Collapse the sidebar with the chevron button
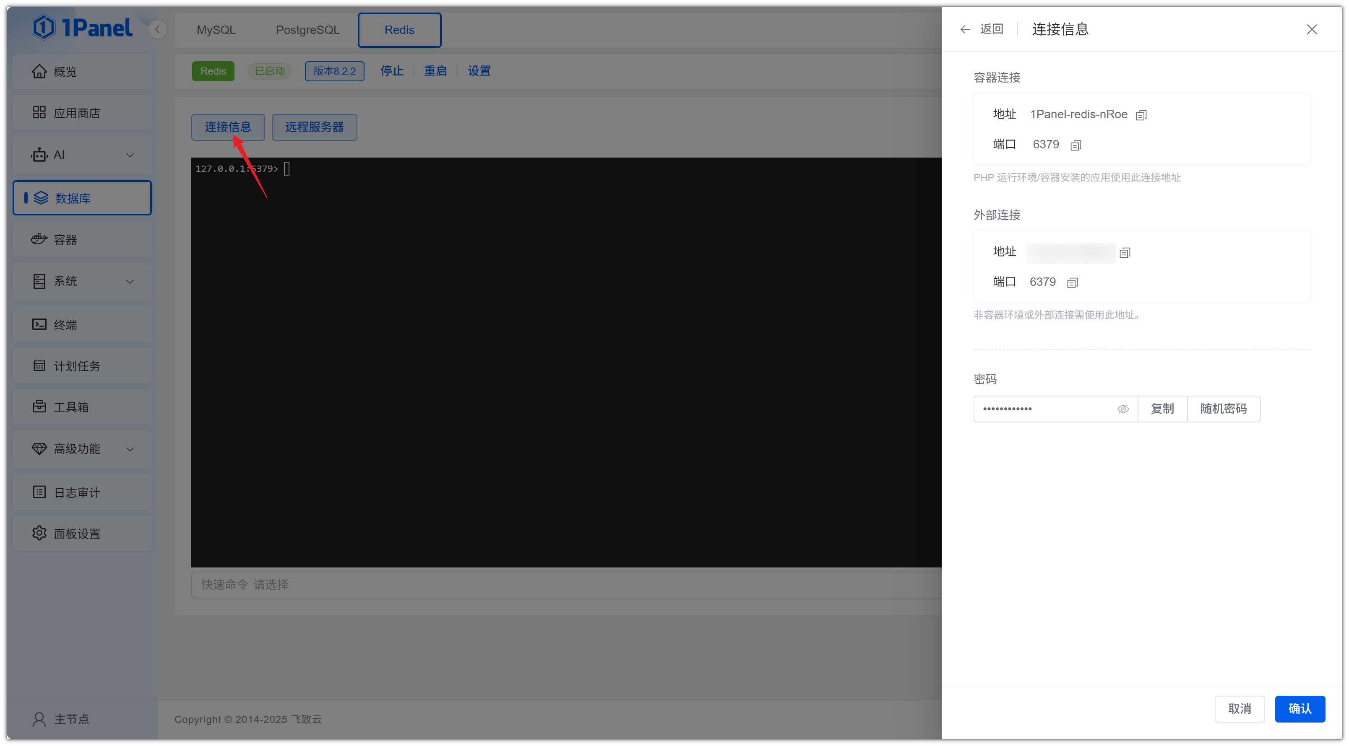This screenshot has height=746, width=1349. 157,29
